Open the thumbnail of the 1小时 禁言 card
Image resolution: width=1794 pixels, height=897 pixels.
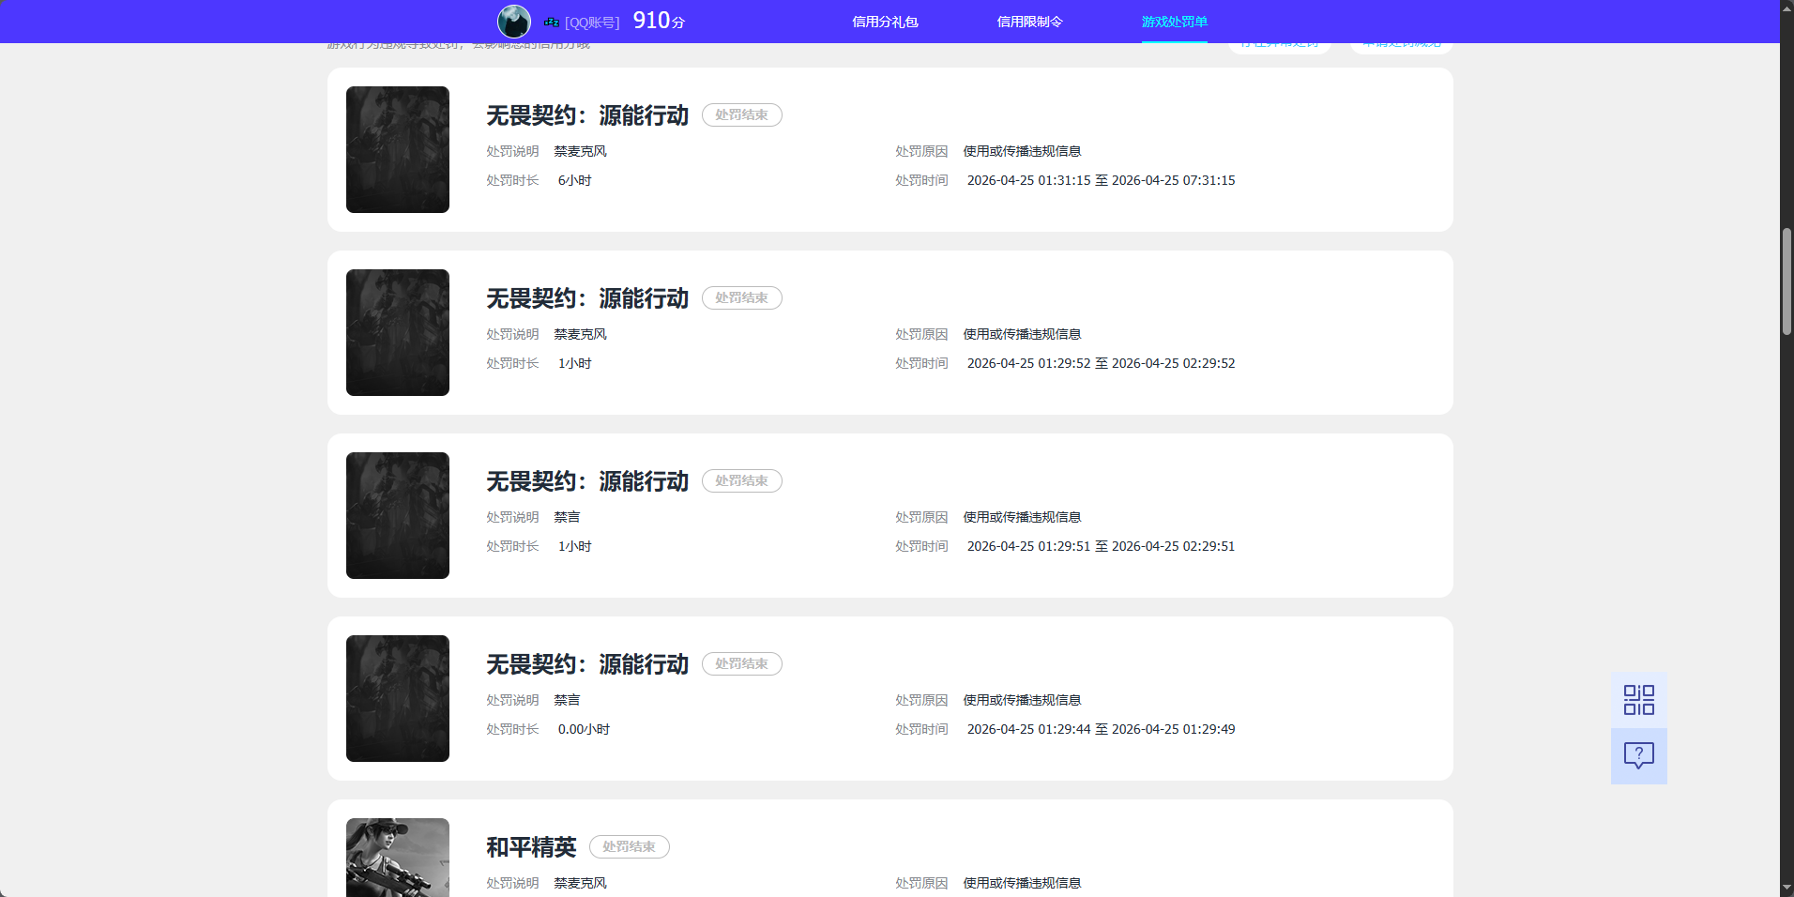point(398,515)
